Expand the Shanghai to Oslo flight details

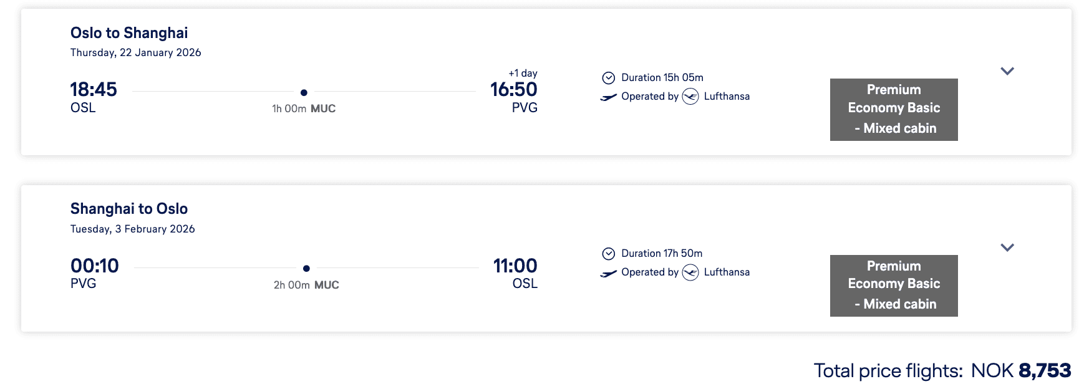1007,247
